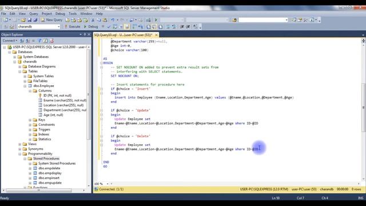Click the Open File folder icon
366x206 pixels.
click(23, 20)
